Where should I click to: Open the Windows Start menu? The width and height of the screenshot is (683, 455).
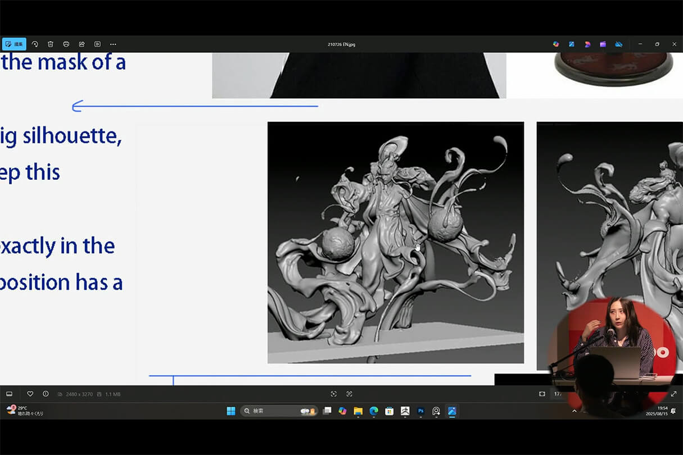231,411
